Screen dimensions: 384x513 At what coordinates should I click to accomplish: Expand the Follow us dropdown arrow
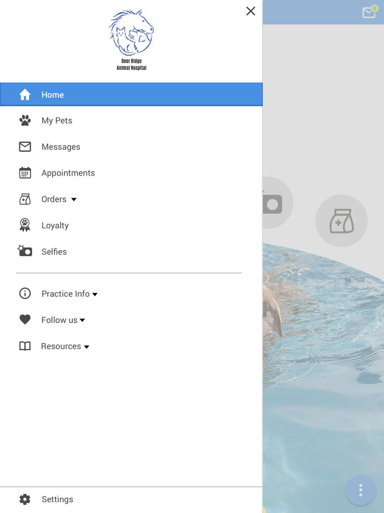pyautogui.click(x=82, y=320)
